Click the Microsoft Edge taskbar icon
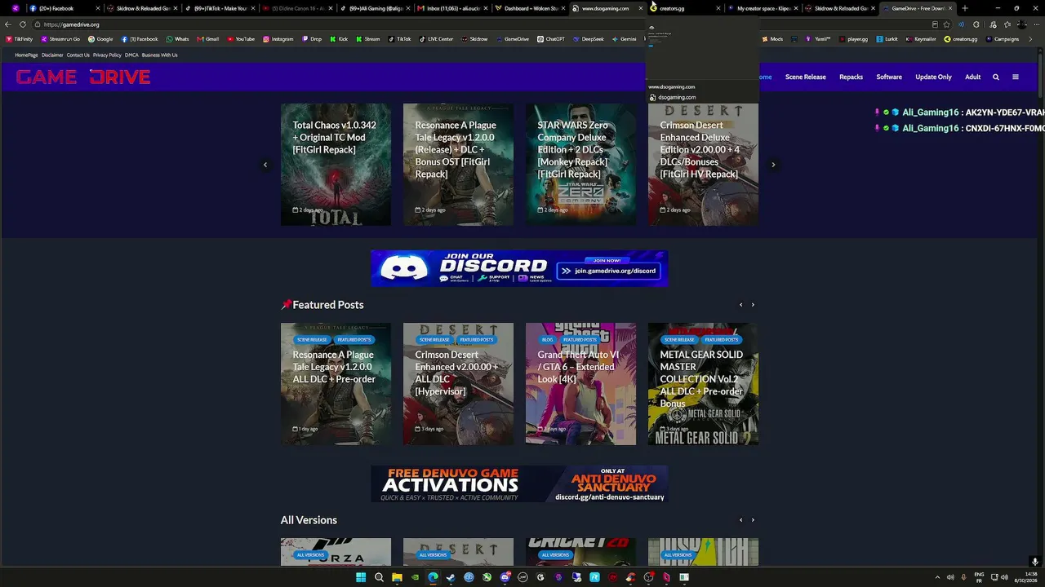 point(433,577)
